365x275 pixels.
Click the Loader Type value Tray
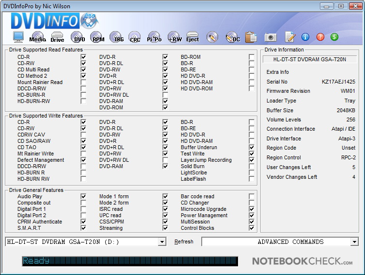350,101
